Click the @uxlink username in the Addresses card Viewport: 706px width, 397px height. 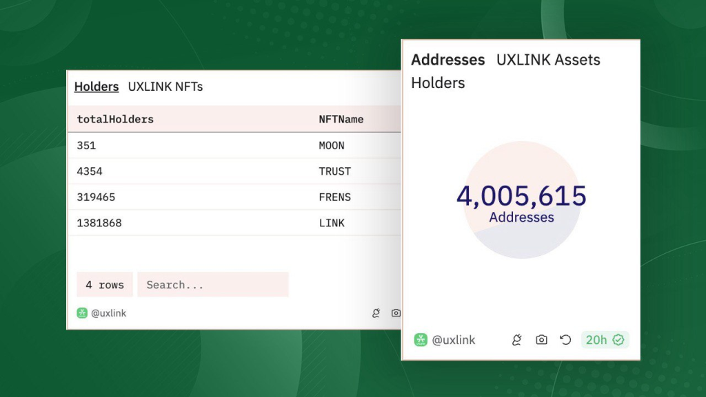click(x=454, y=340)
